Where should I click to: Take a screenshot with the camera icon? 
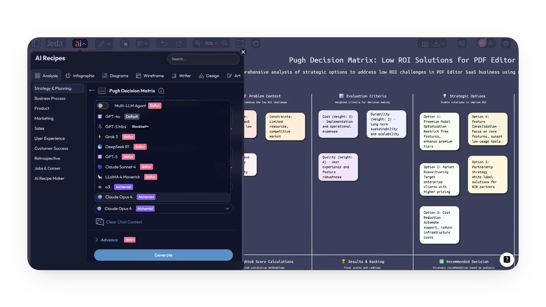coord(425,43)
